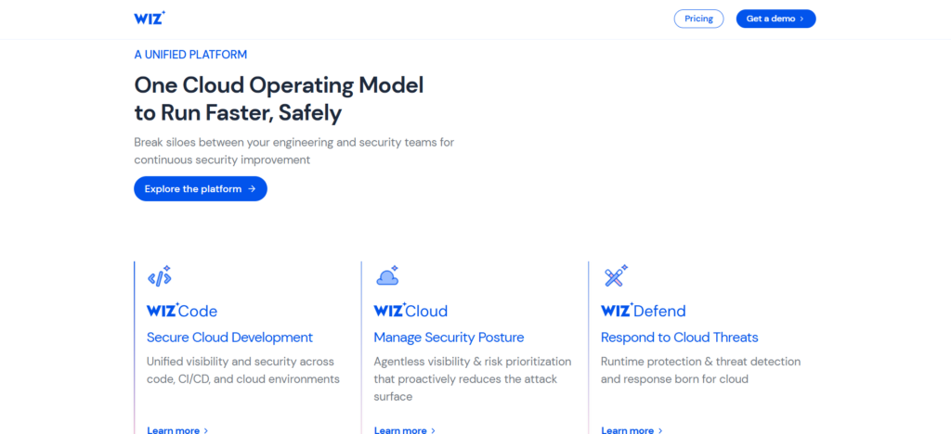This screenshot has width=951, height=434.
Task: Click the cloud icon above Wiz Cloud
Action: point(387,276)
